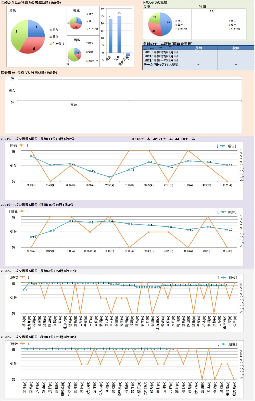
Task: Click blue 勝ち legend swatch beside large pie
Action: (50, 30)
